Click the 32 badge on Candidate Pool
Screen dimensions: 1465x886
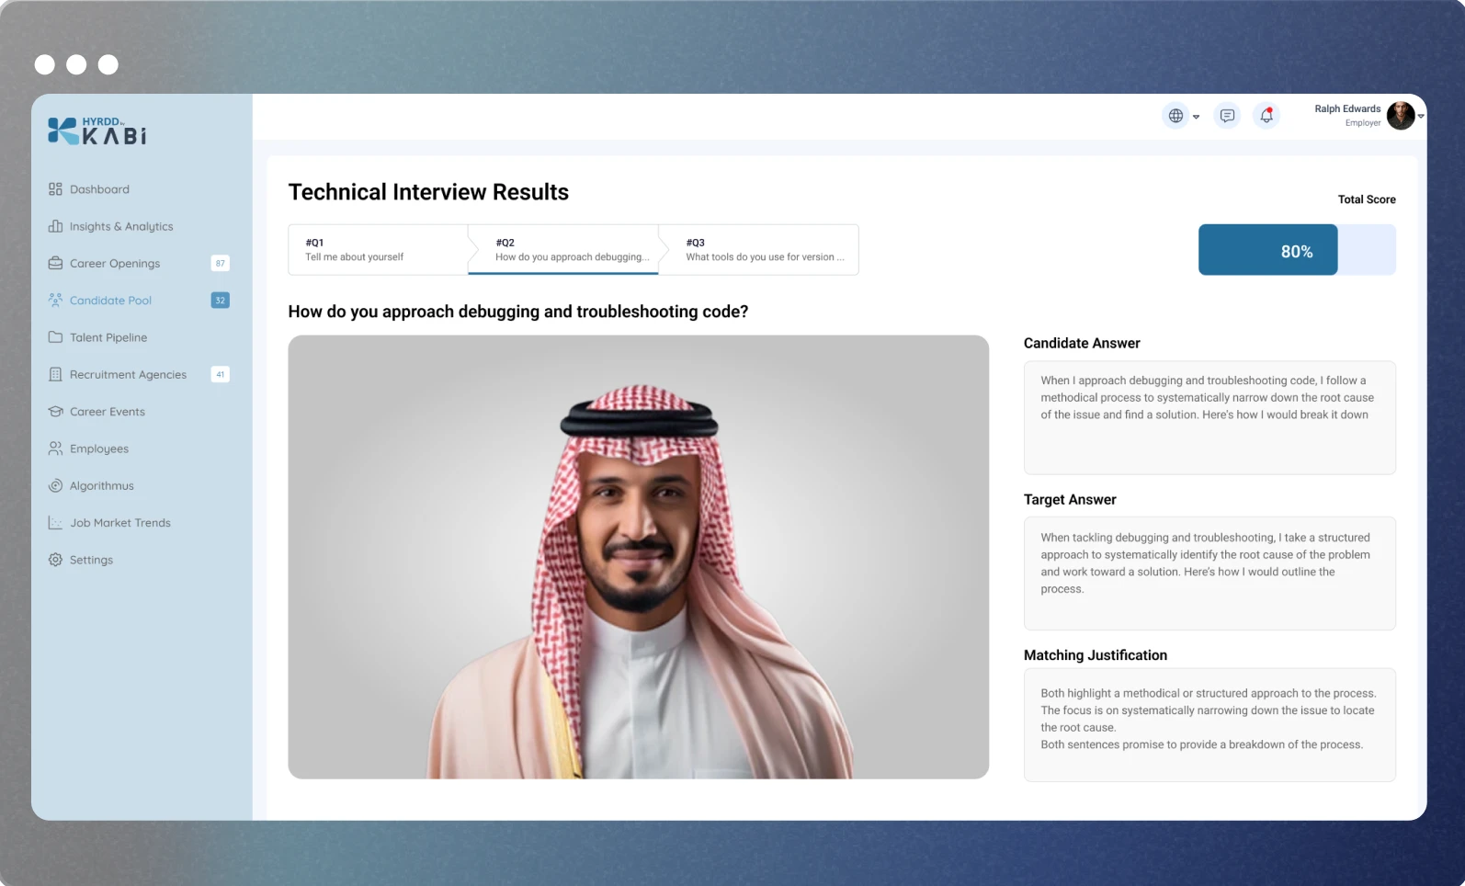(x=221, y=301)
